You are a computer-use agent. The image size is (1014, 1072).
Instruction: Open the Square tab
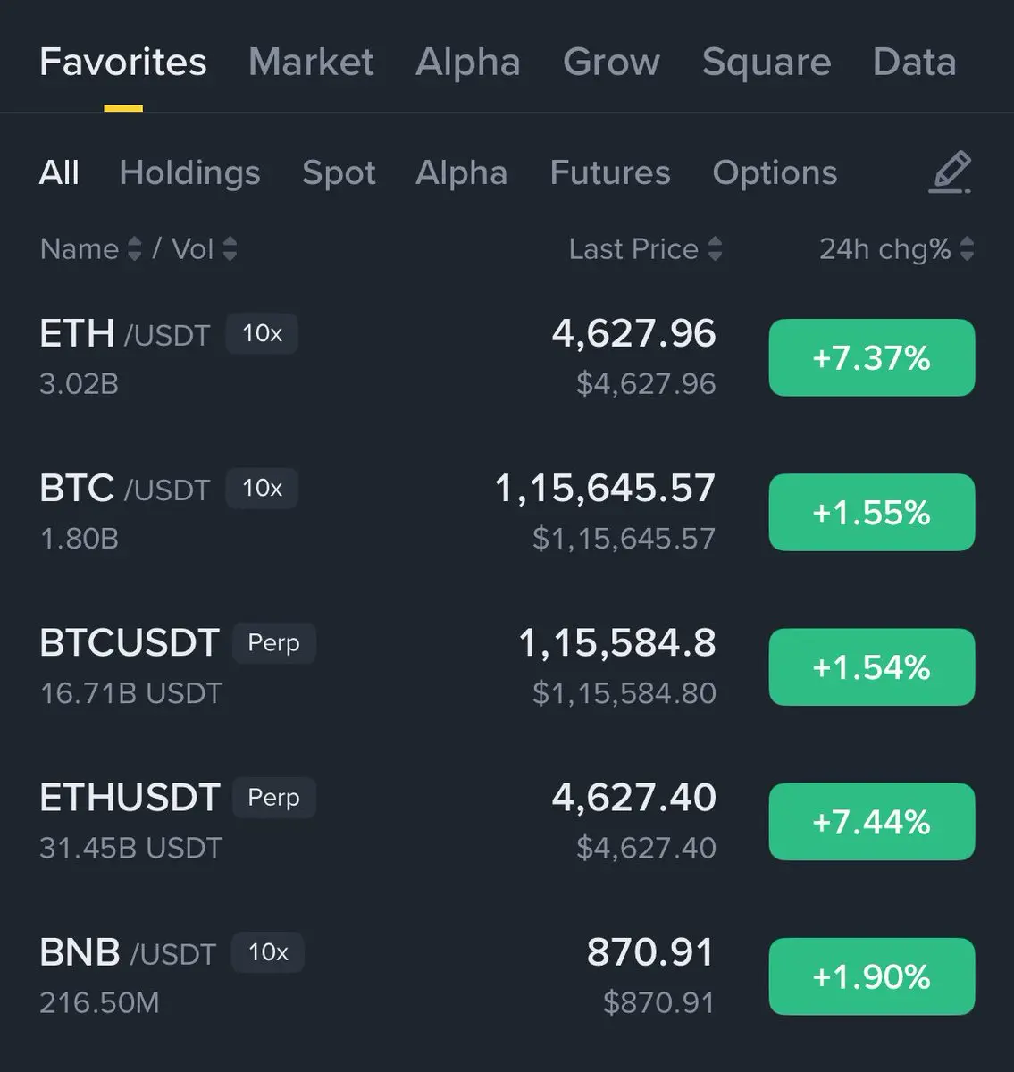(767, 62)
